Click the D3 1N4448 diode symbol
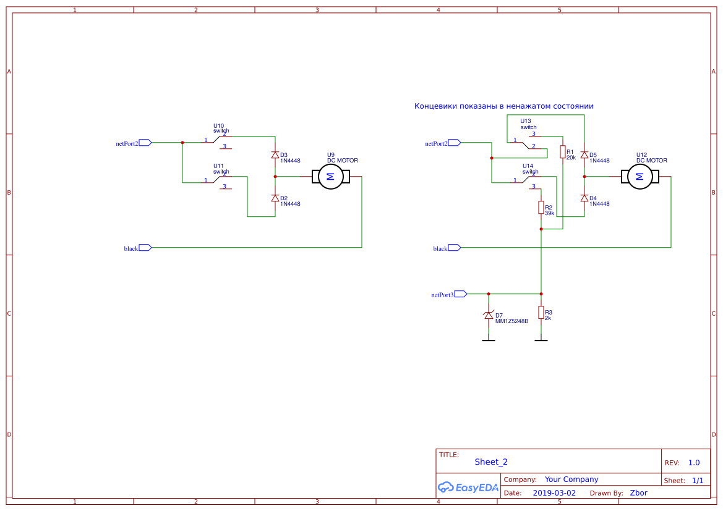Viewport: 723px width, 511px height. 274,155
